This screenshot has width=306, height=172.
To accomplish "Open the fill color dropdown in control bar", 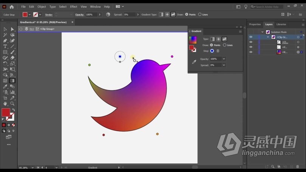I will click(x=30, y=14).
